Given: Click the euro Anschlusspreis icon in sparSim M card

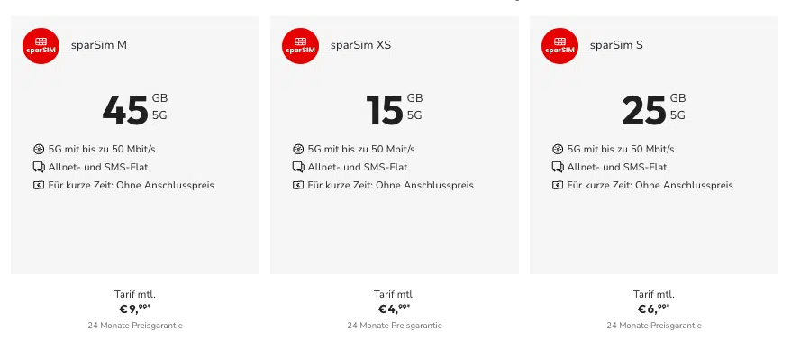Looking at the screenshot, I should [x=39, y=186].
